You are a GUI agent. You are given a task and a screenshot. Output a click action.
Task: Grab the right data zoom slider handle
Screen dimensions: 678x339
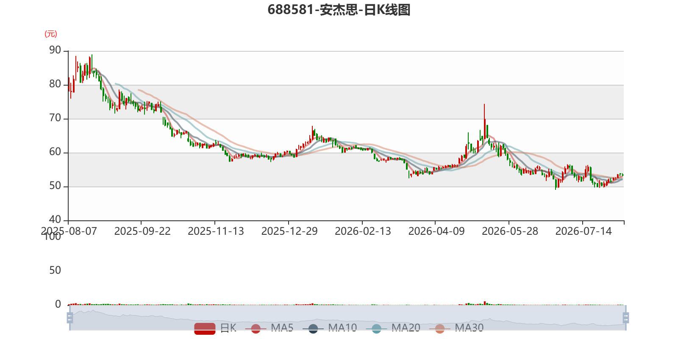626,318
